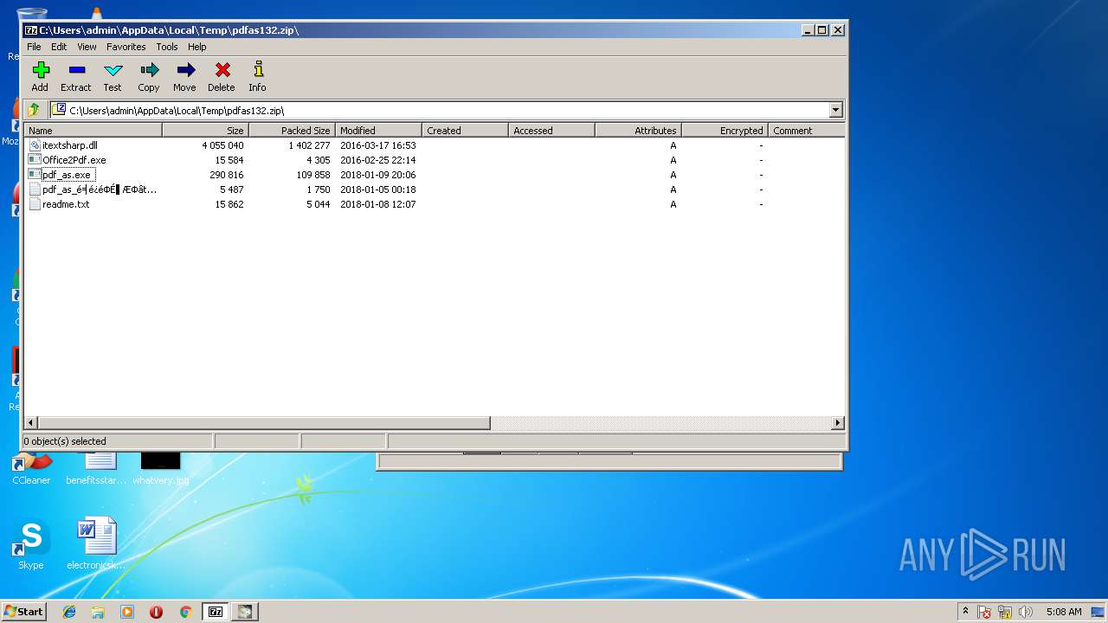Viewport: 1108px width, 623px height.
Task: Sort by Size column header
Action: tap(206, 131)
